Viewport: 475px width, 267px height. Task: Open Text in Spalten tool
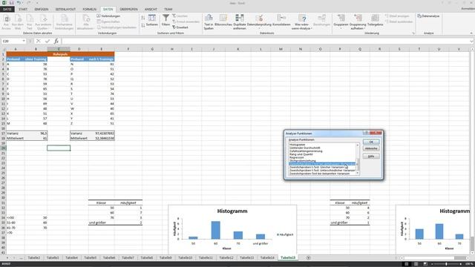click(x=209, y=22)
